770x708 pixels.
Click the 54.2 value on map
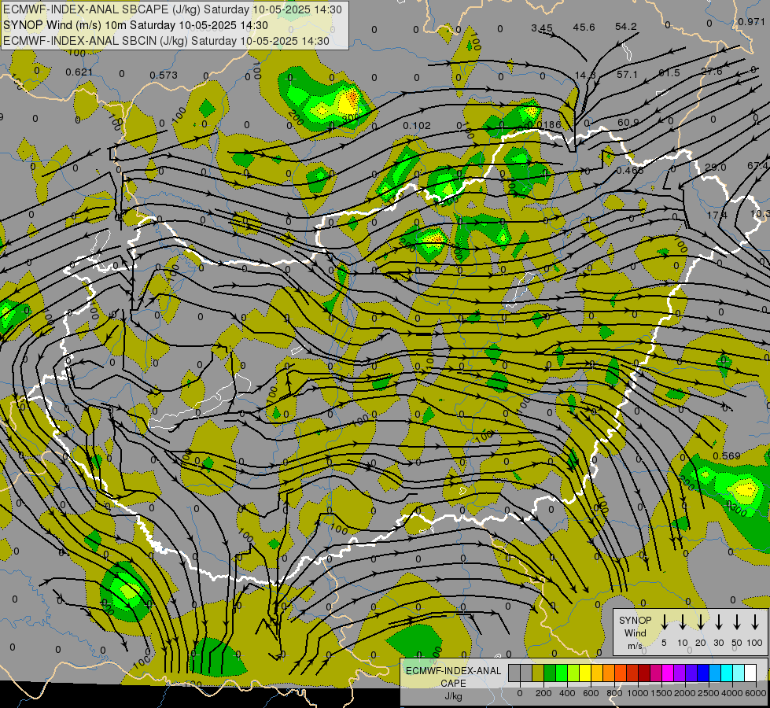pyautogui.click(x=625, y=27)
